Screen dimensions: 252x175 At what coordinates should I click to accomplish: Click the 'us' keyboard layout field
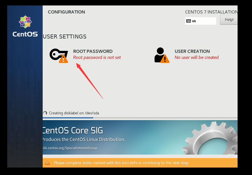201,21
